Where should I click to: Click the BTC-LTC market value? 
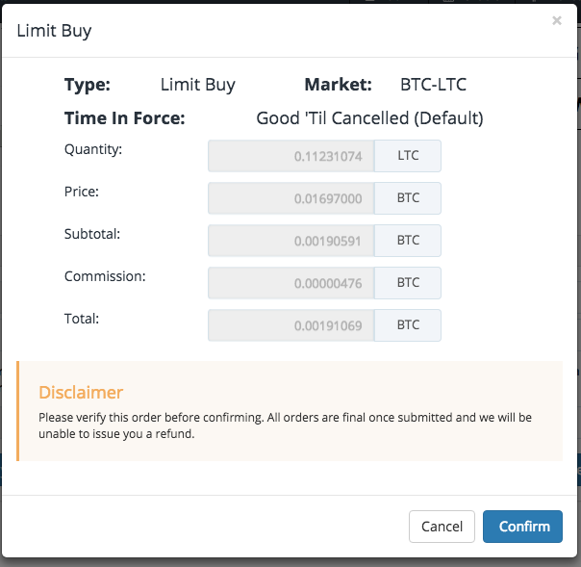point(433,85)
